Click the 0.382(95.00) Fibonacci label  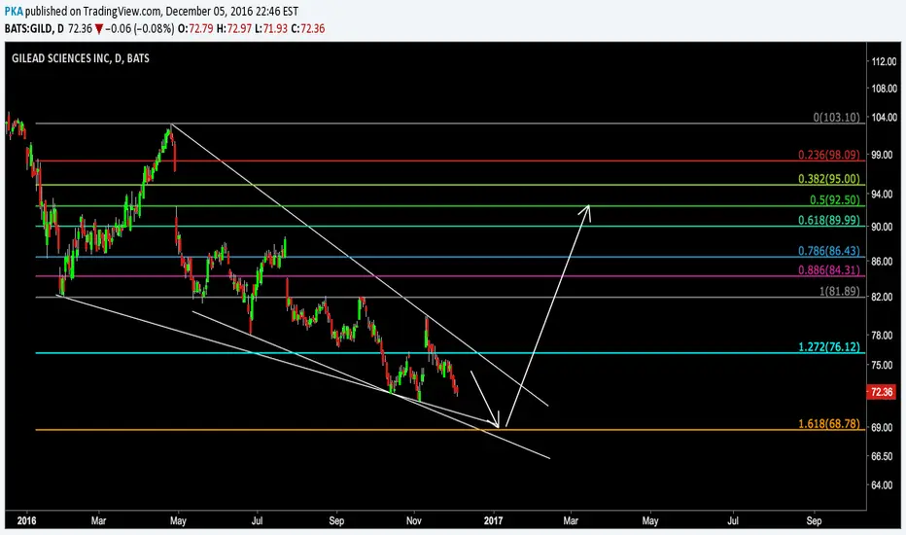(828, 179)
